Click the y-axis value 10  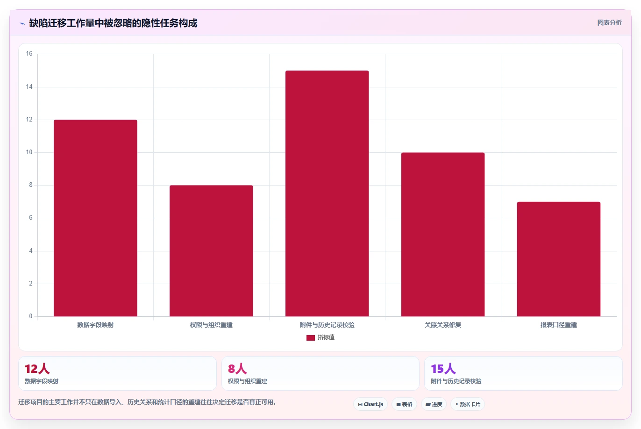coord(29,152)
